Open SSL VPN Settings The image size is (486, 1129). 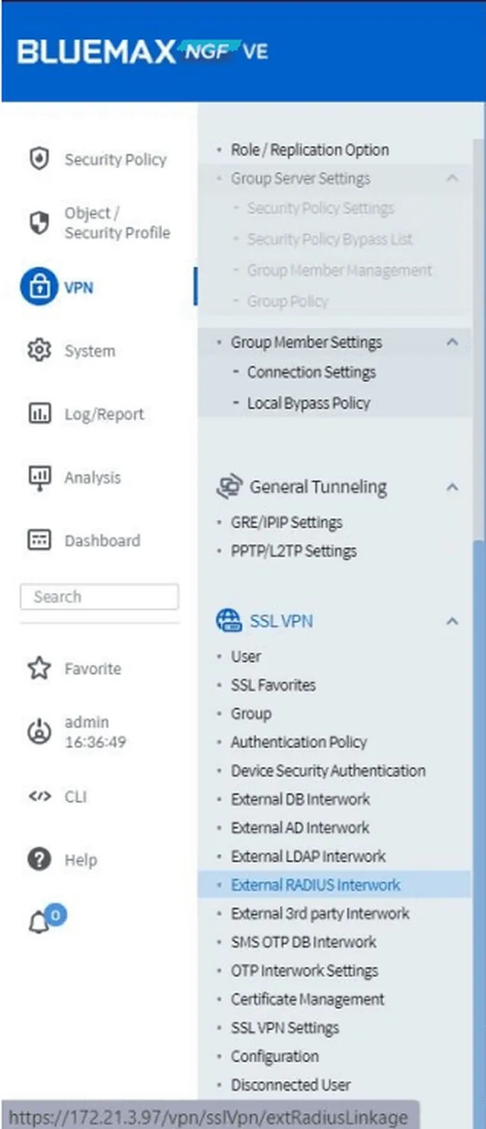point(285,1028)
